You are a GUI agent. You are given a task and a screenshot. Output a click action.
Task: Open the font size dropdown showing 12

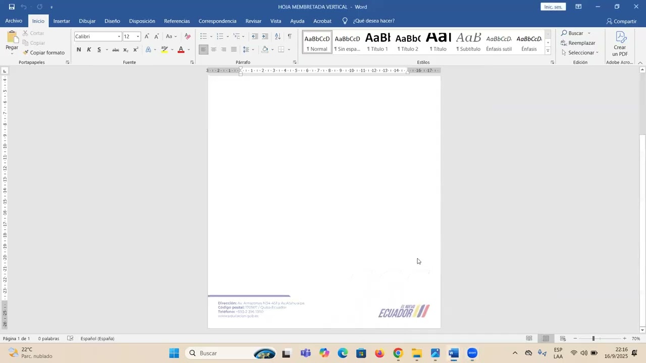138,36
